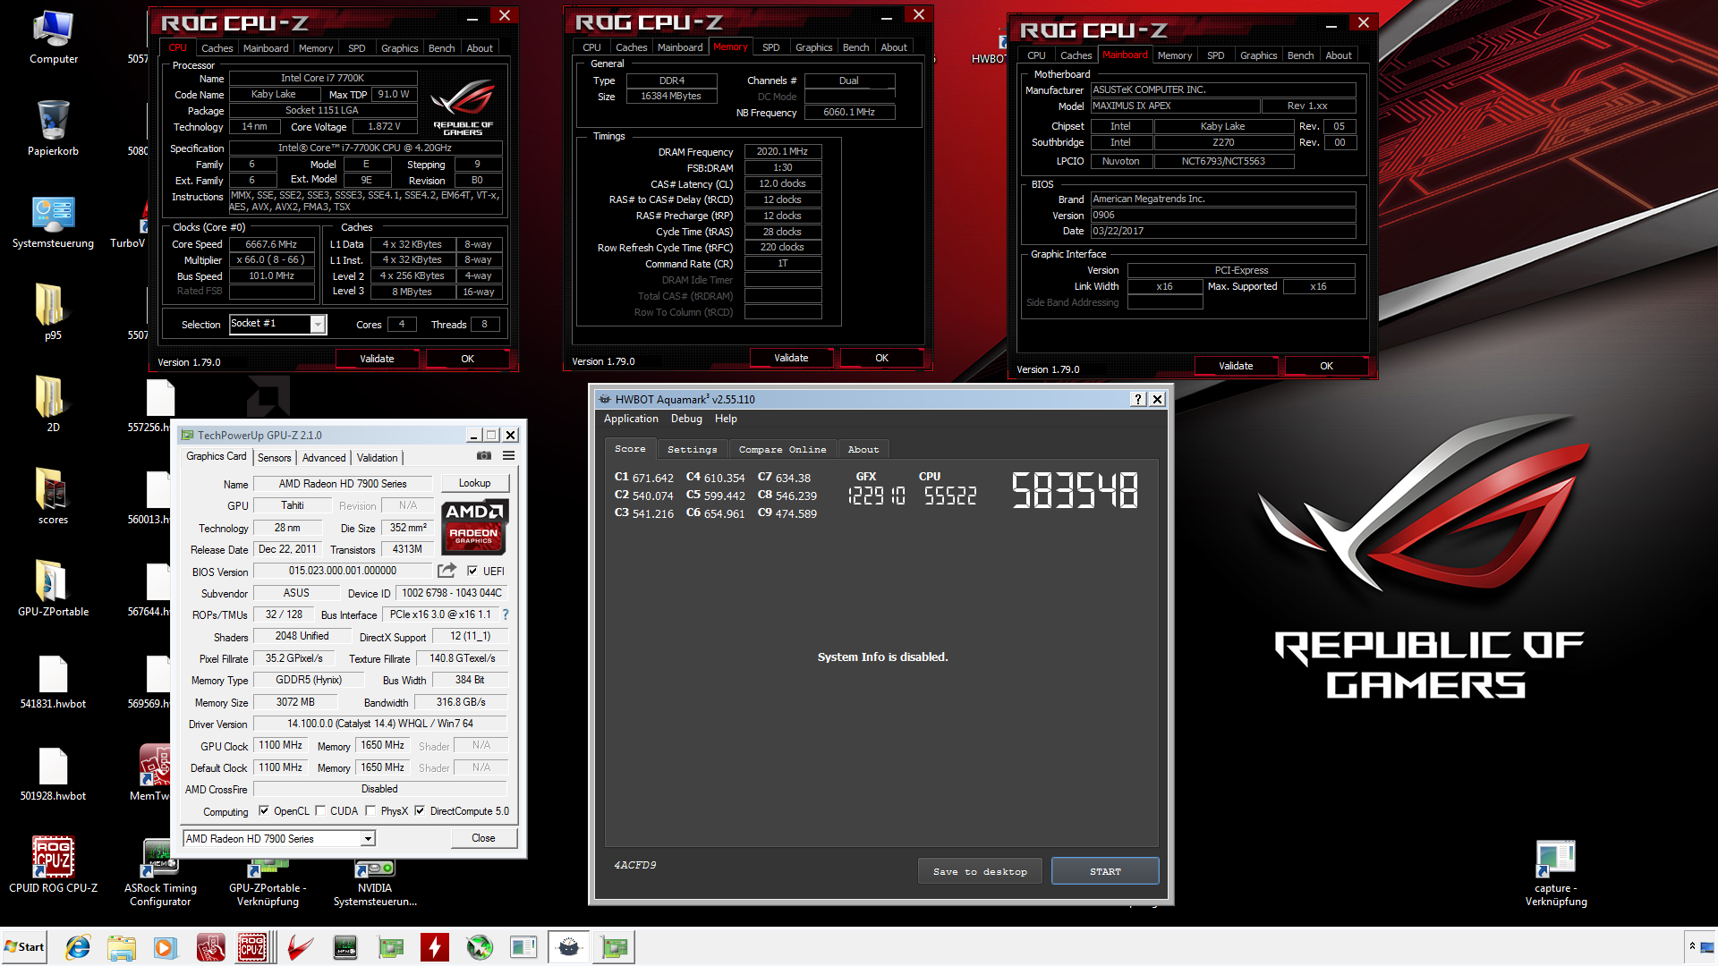Image resolution: width=1718 pixels, height=966 pixels.
Task: Click the red lightning bolt taskbar icon
Action: (x=434, y=947)
